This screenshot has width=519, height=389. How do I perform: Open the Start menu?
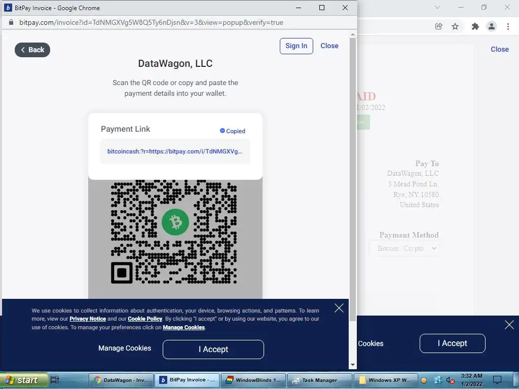[x=23, y=380]
